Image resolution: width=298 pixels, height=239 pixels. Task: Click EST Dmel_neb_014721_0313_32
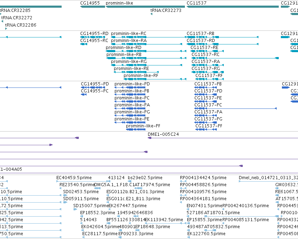pyautogui.click(x=268, y=178)
